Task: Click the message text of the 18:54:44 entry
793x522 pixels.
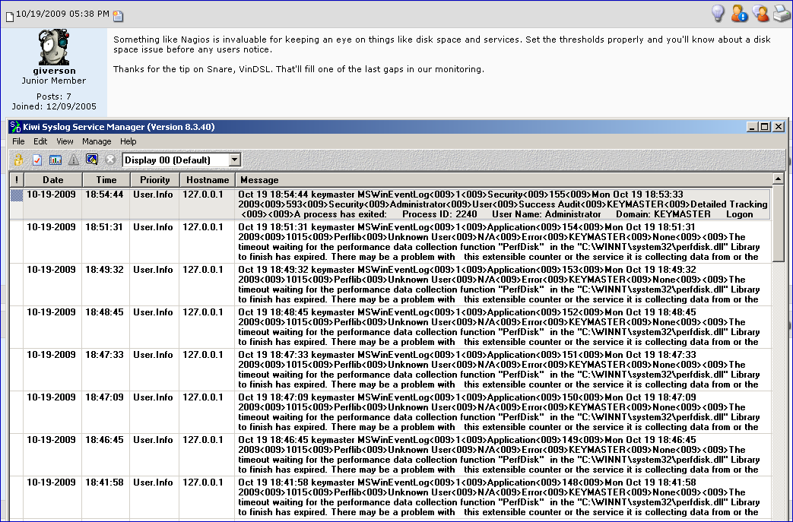Action: tap(503, 204)
